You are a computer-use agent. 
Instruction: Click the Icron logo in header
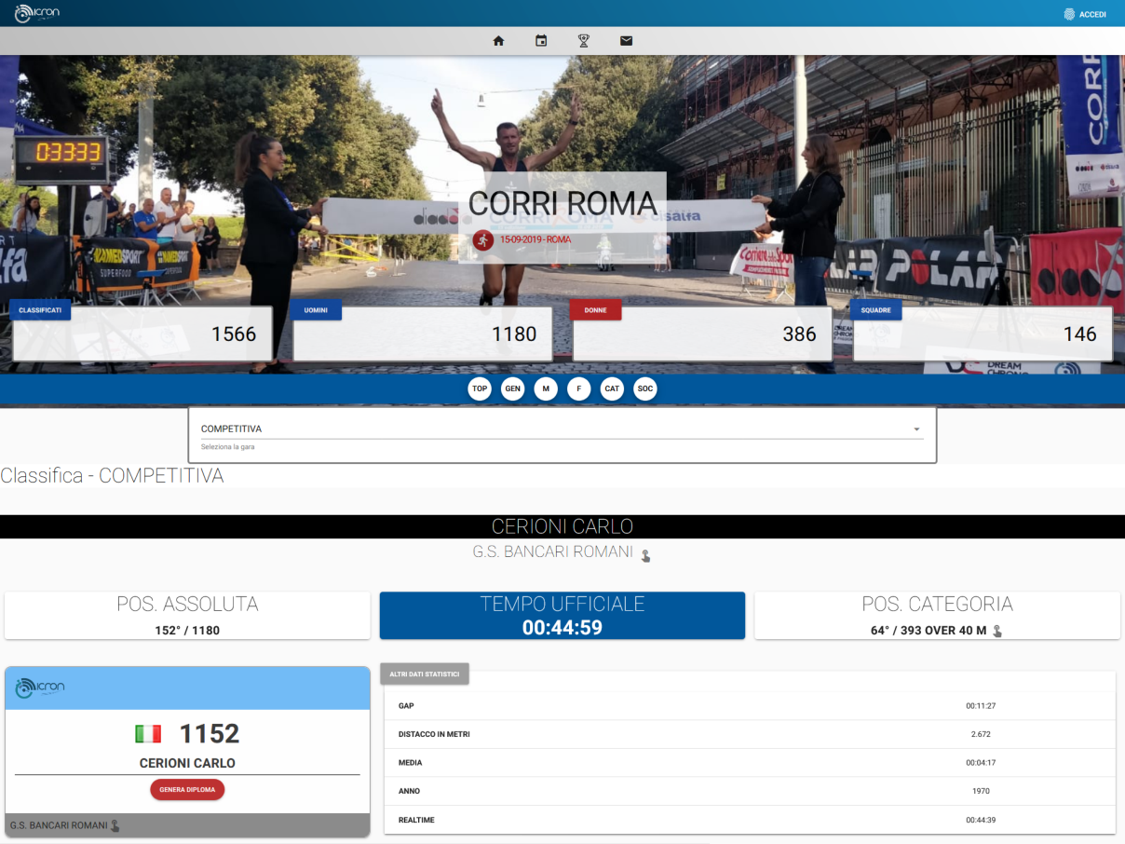point(37,13)
